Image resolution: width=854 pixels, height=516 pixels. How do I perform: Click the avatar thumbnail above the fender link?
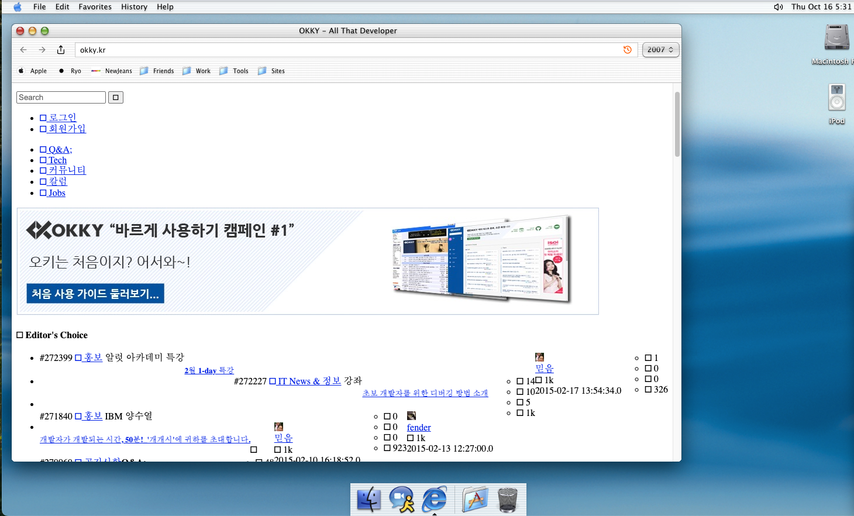[411, 416]
